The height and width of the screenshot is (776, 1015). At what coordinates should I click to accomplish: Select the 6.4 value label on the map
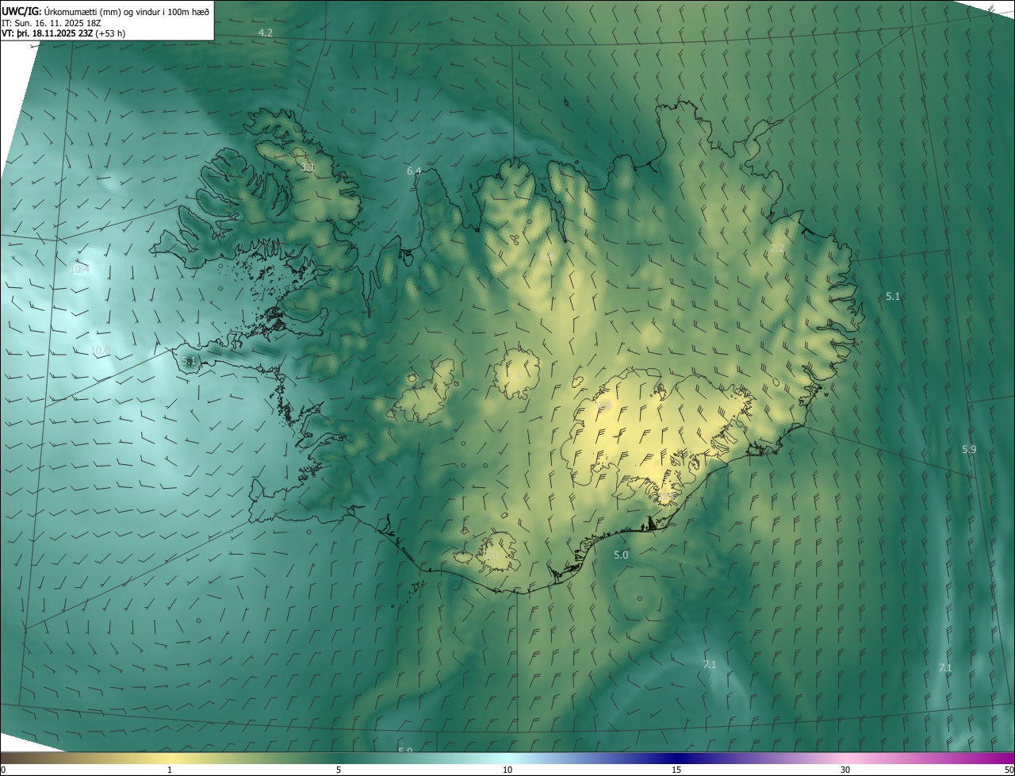[x=414, y=171]
